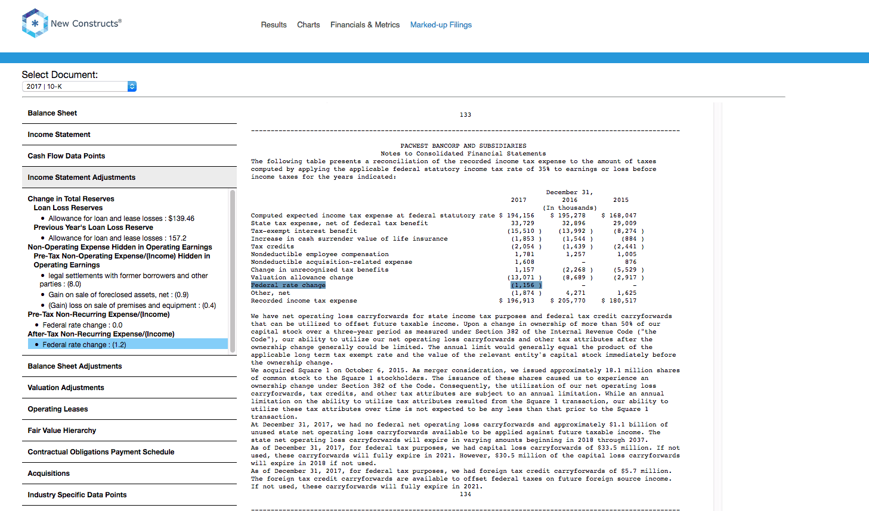Expand the Acquisitions section

(x=129, y=473)
